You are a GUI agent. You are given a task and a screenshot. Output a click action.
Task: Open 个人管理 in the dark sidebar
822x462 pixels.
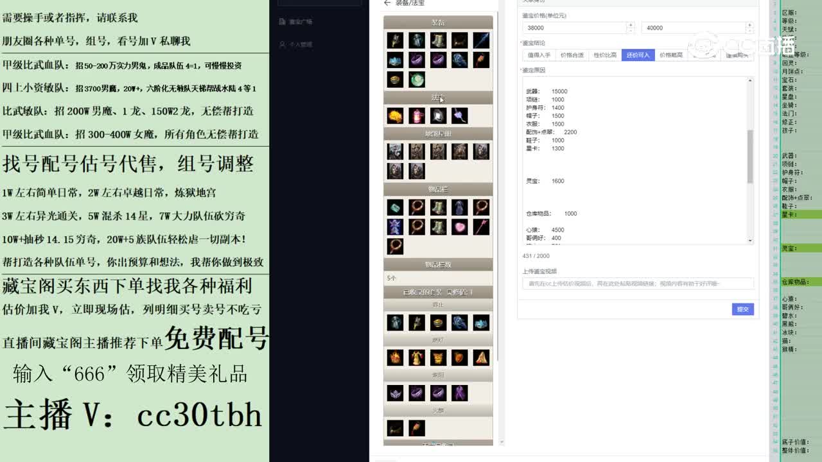(x=295, y=45)
